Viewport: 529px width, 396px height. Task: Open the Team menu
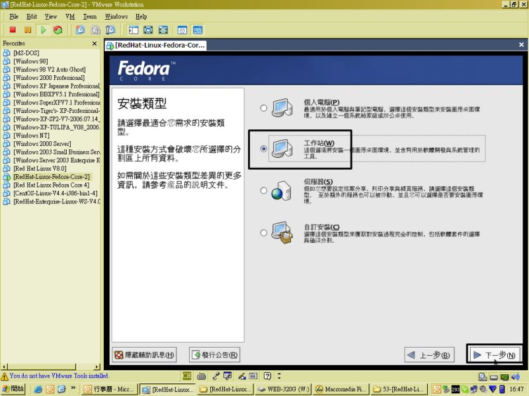point(90,16)
